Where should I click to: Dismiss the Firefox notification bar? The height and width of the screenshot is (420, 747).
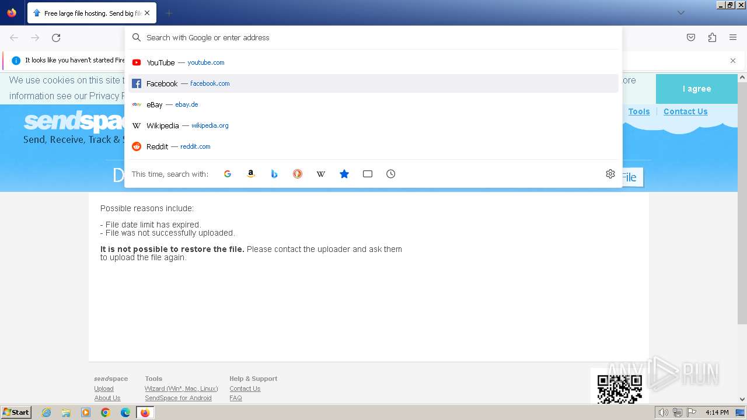coord(733,61)
